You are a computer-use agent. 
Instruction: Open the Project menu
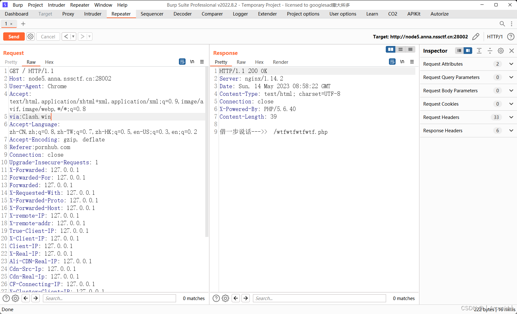point(35,5)
